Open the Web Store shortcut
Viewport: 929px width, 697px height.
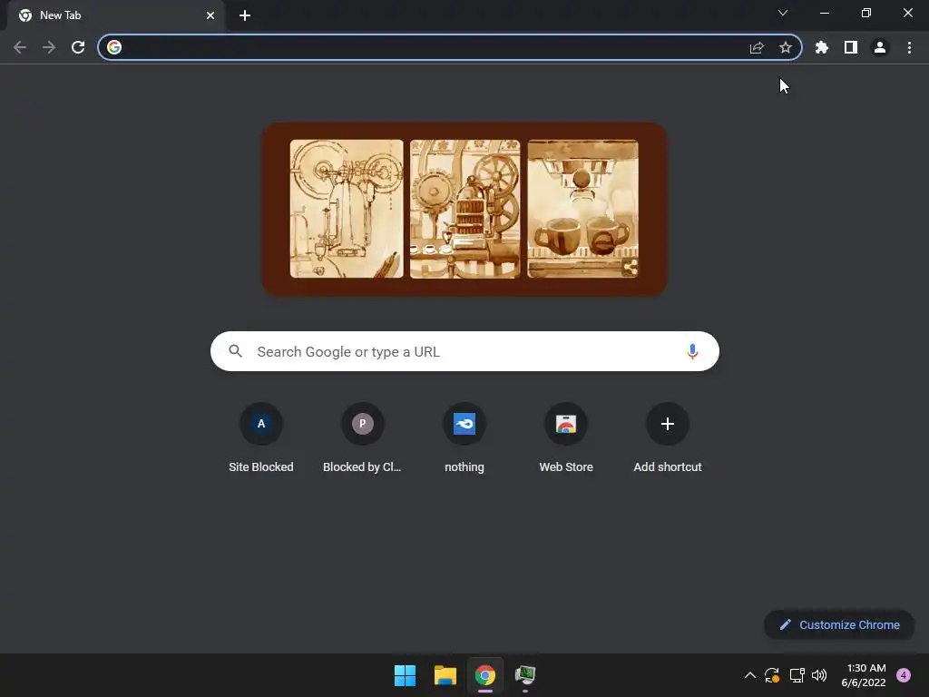coord(566,438)
